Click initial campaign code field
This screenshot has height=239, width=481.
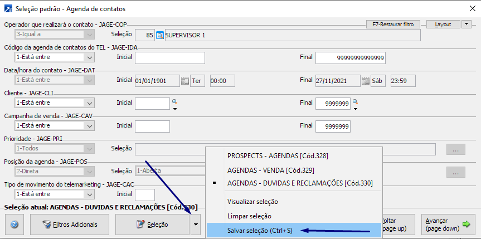point(153,126)
